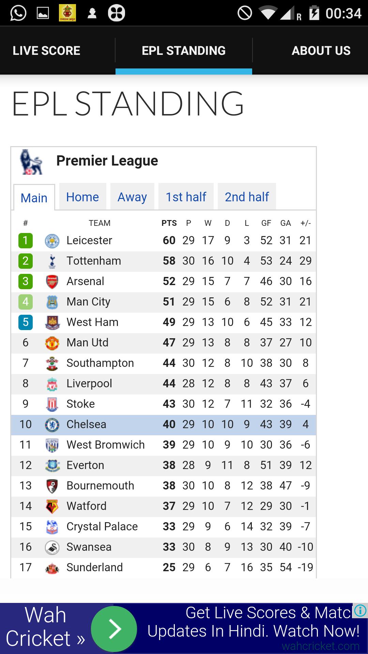Image resolution: width=368 pixels, height=654 pixels.
Task: Tap the Chelsea club crest icon
Action: [x=52, y=425]
